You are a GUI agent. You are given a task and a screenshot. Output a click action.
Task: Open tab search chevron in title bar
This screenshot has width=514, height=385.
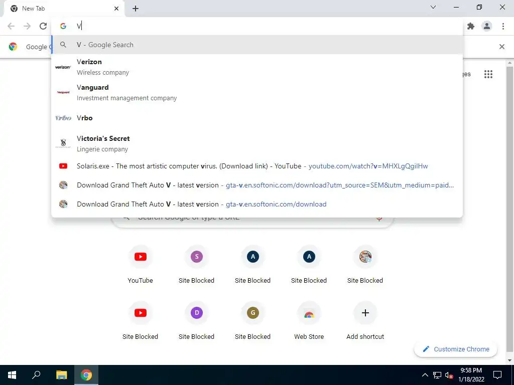coord(433,7)
